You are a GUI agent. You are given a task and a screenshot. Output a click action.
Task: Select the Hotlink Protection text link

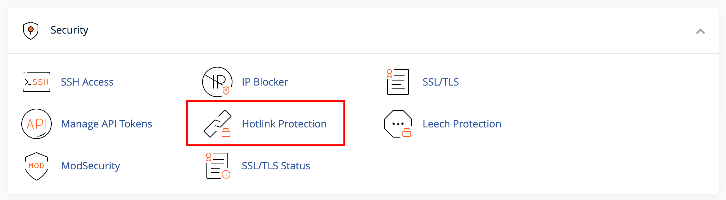[x=284, y=124]
